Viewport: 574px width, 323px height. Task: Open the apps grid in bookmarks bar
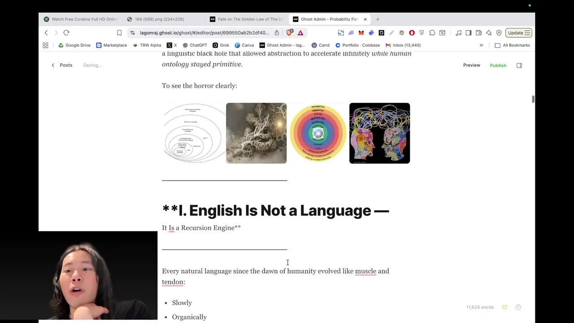pyautogui.click(x=45, y=45)
